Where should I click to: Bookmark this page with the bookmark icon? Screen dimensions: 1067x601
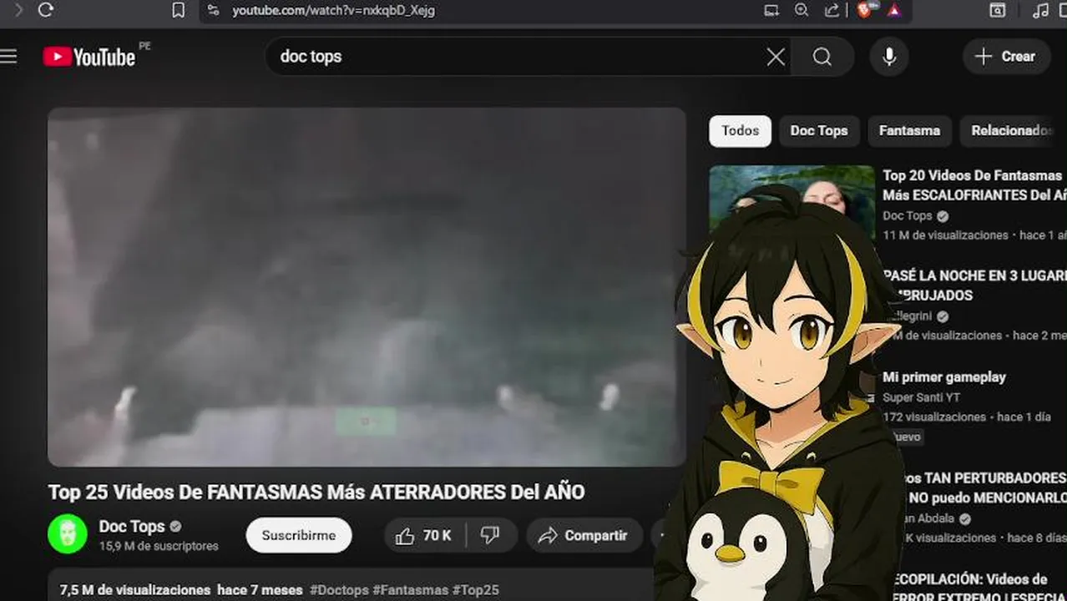pyautogui.click(x=178, y=10)
